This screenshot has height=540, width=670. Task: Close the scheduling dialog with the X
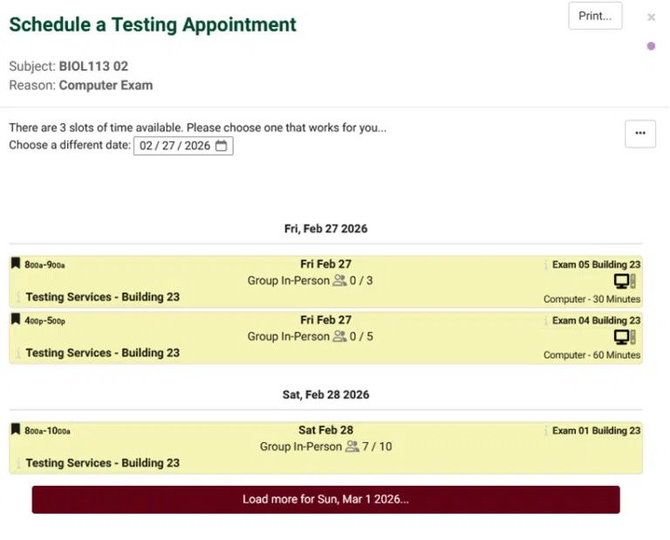(651, 17)
